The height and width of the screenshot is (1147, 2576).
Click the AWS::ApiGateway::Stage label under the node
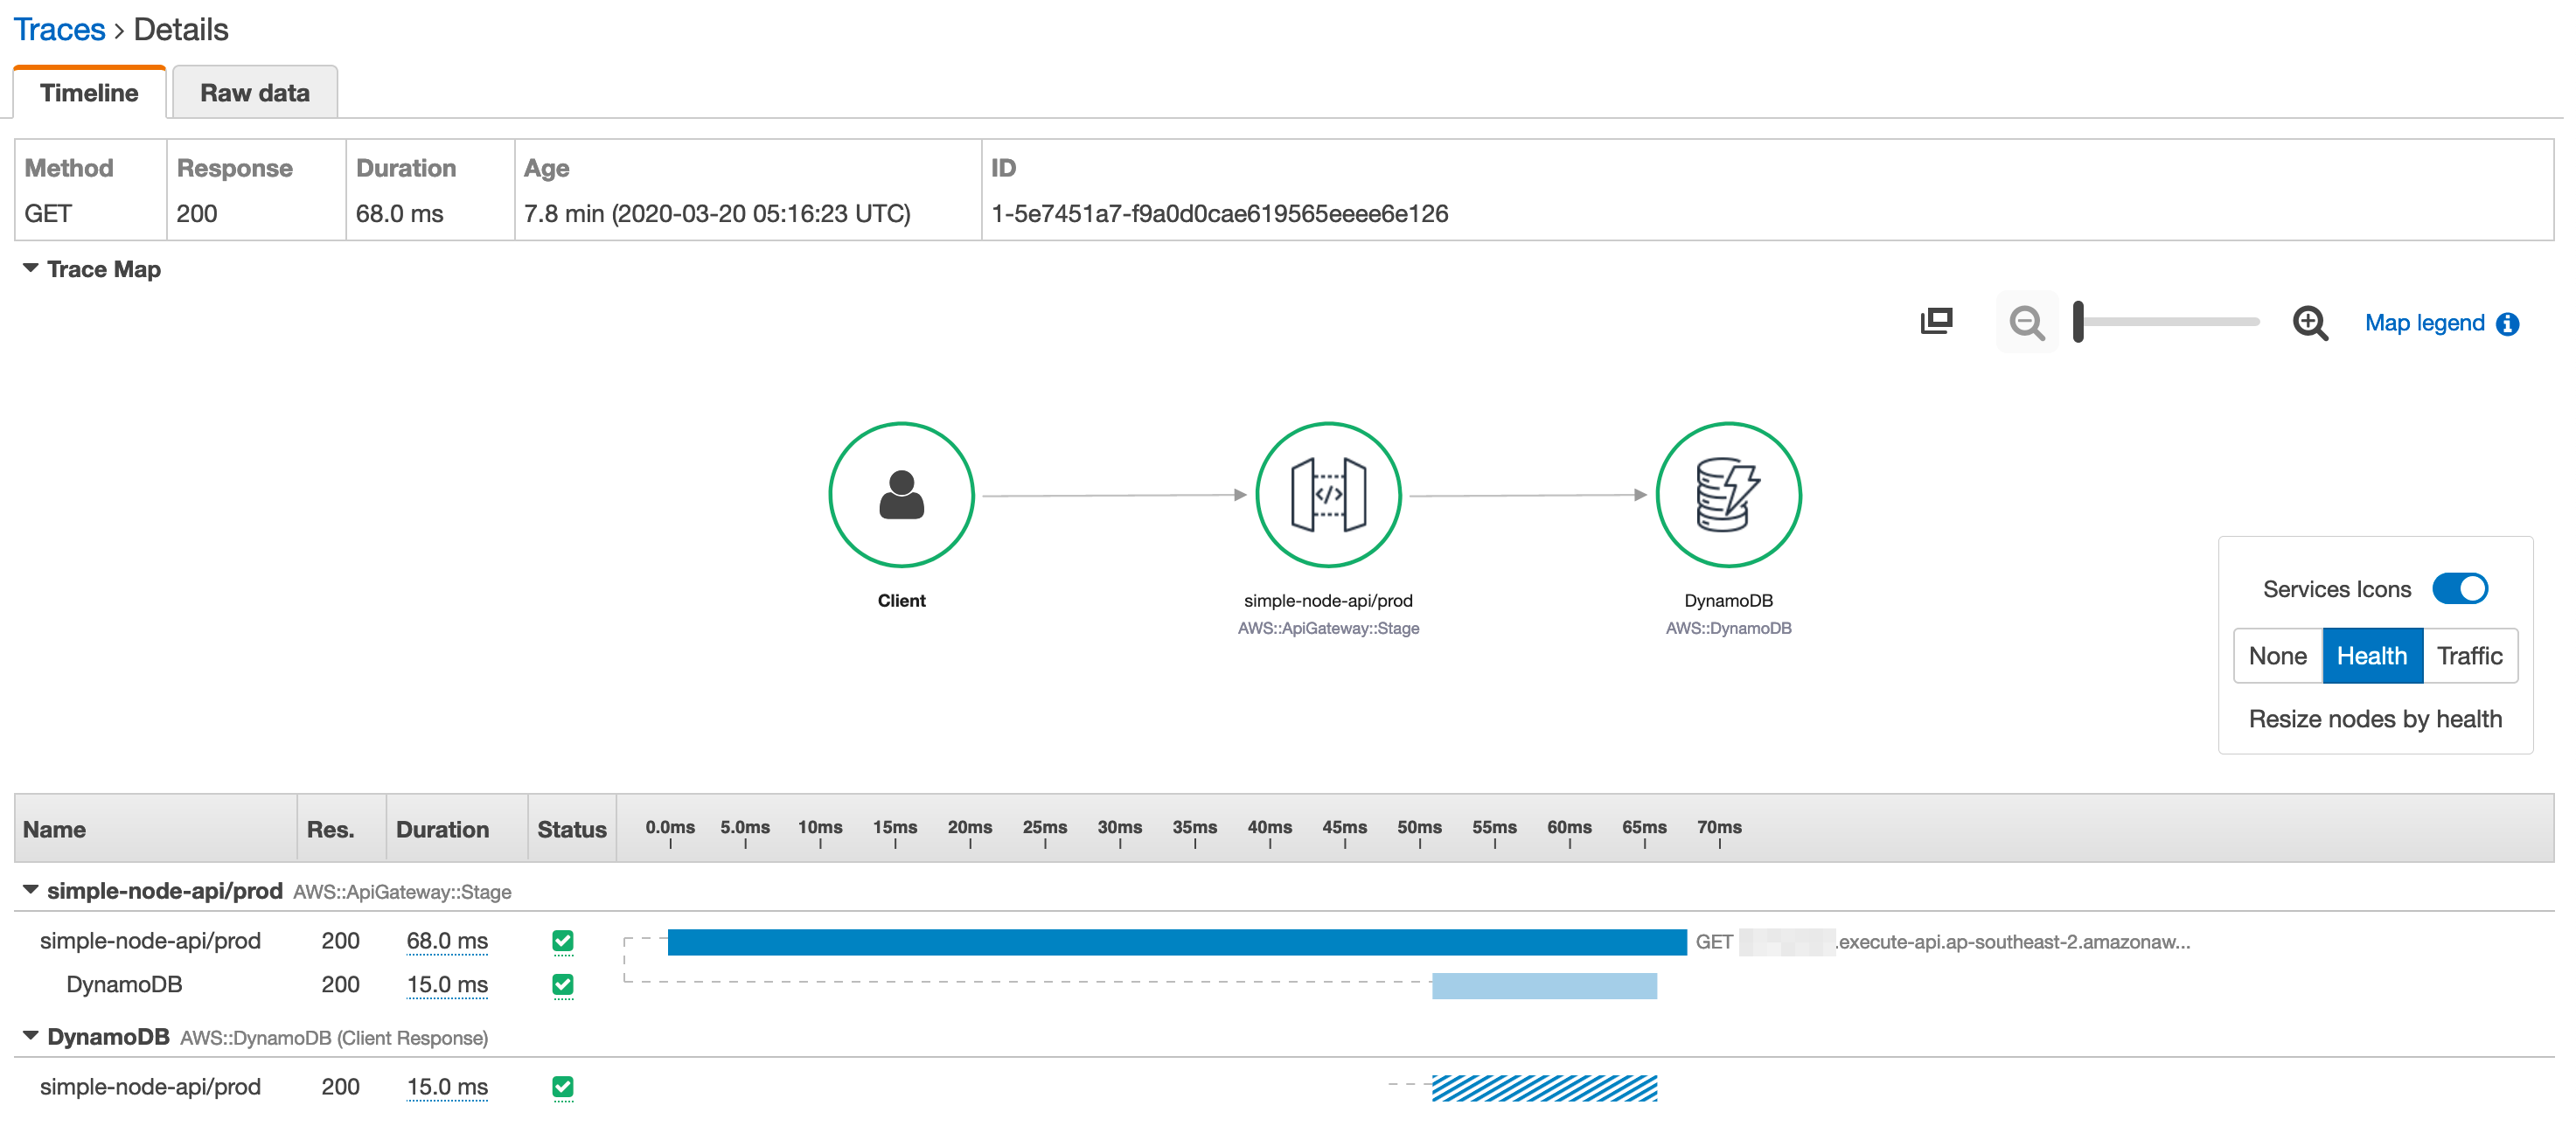[x=1328, y=628]
